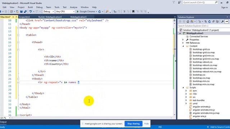Click the feedback icon near Quick Launch
This screenshot has width=230, height=129.
pyautogui.click(x=179, y=3)
